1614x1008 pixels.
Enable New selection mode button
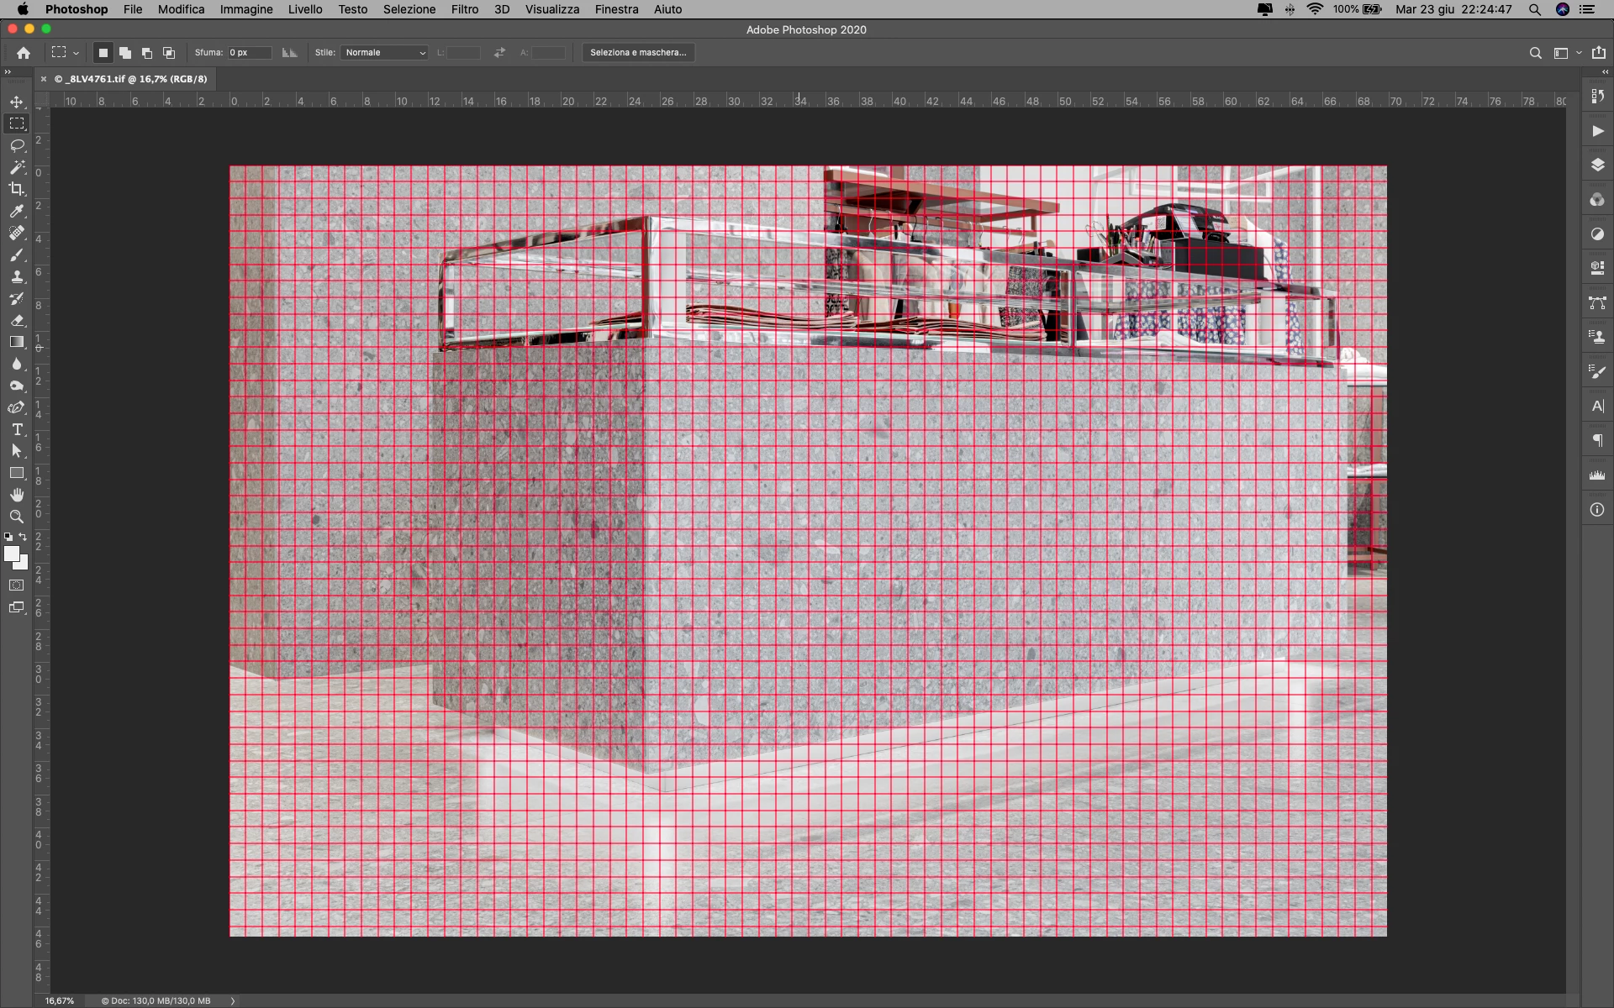pyautogui.click(x=103, y=52)
